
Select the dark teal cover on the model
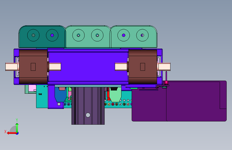(x=42, y=37)
